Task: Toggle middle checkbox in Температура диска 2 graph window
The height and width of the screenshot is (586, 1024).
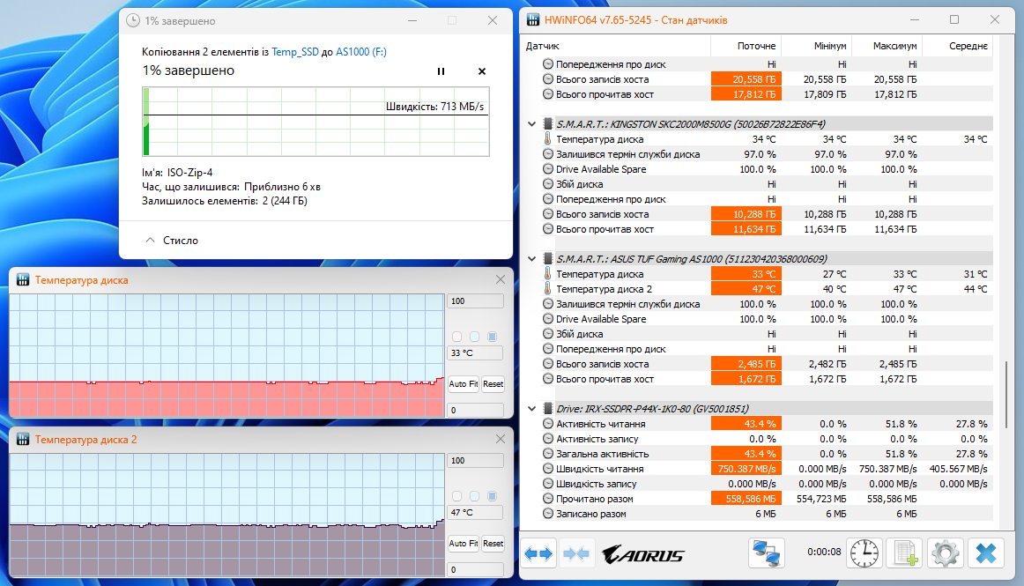Action: pyautogui.click(x=475, y=496)
